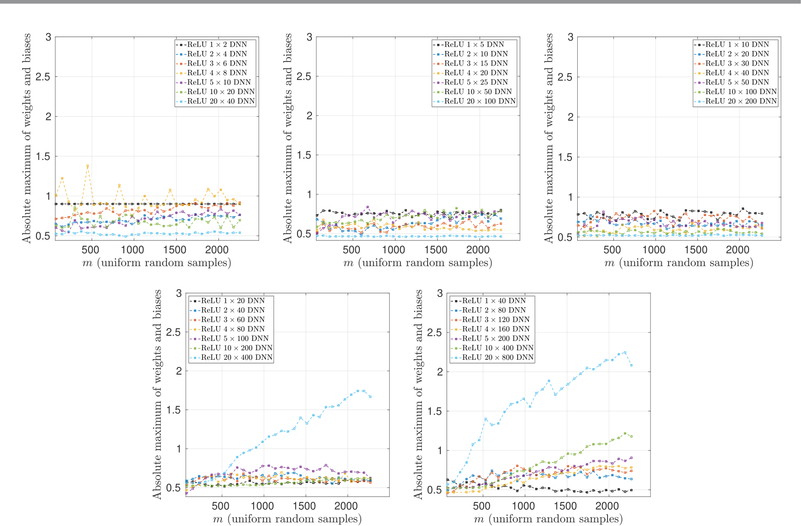Click legend entry 'ReLU 10 × 20 DNN'
801x526 pixels.
(x=215, y=92)
